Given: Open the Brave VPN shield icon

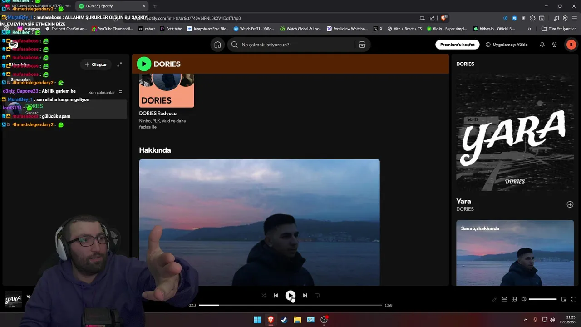Looking at the screenshot, I should [565, 18].
